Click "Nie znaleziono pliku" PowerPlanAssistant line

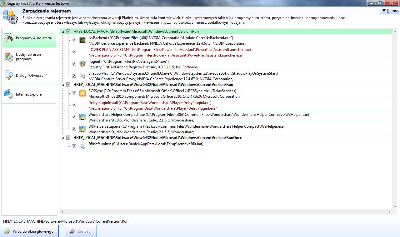[165, 55]
